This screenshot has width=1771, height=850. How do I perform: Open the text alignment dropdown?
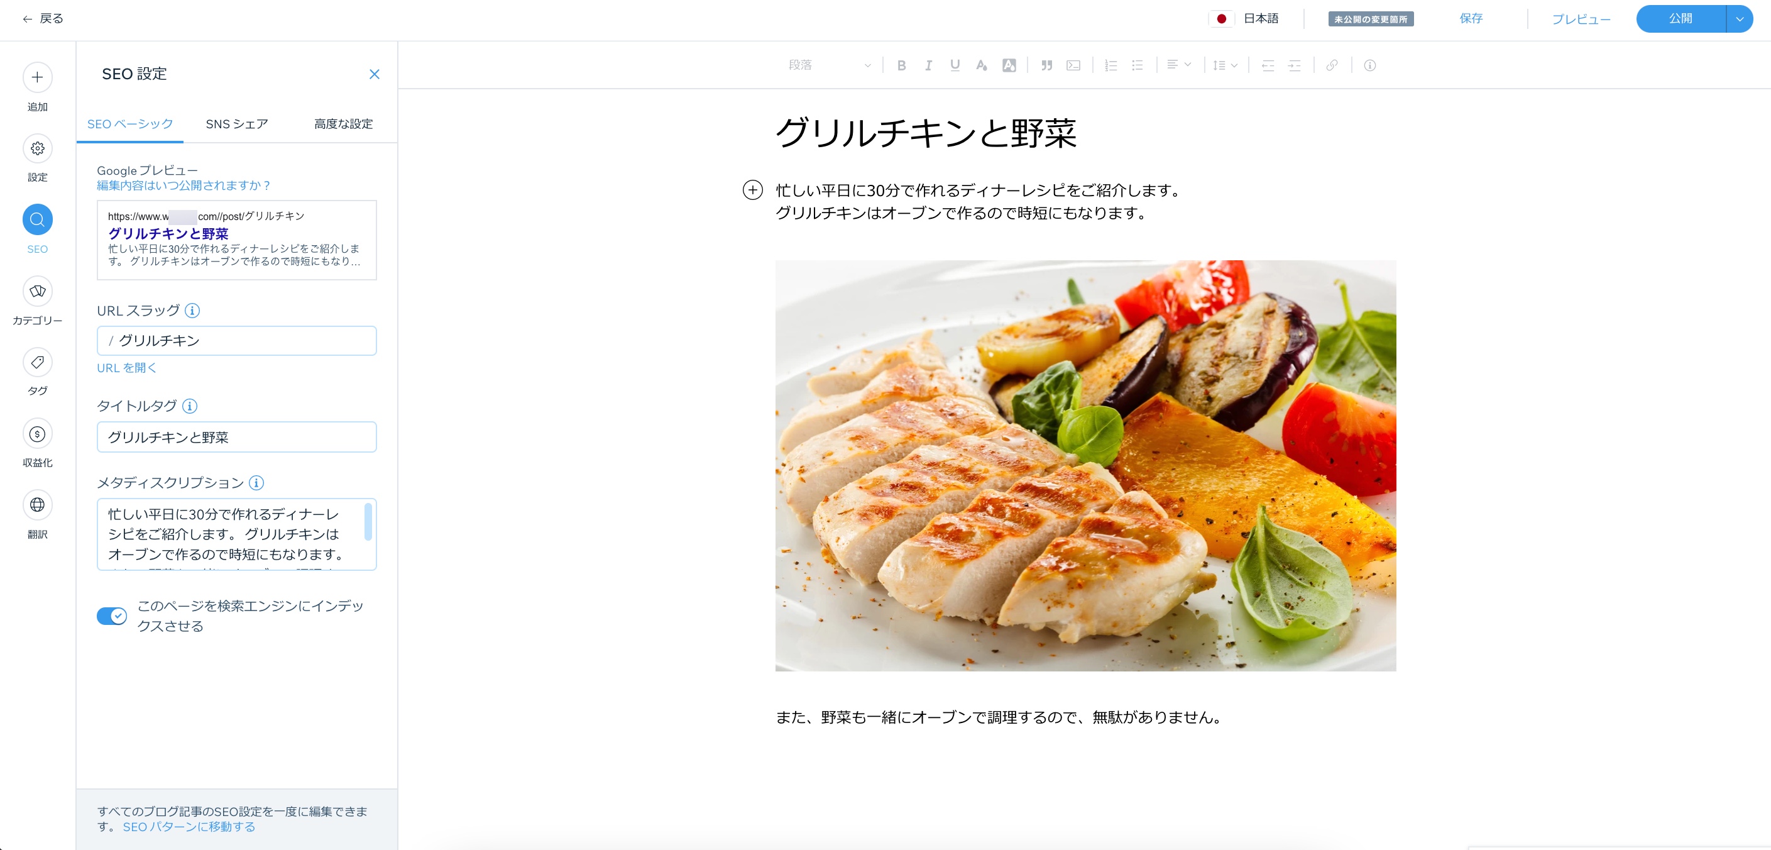click(1178, 65)
